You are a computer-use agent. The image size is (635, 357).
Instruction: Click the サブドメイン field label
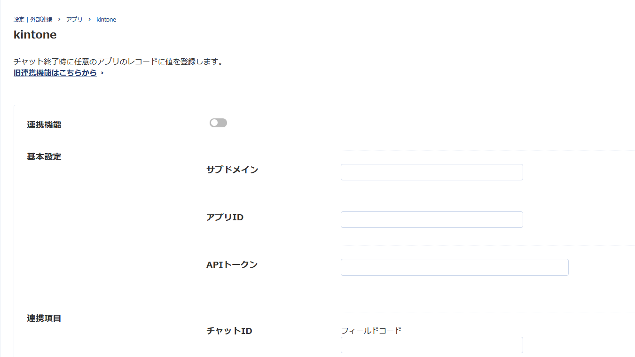click(x=232, y=170)
